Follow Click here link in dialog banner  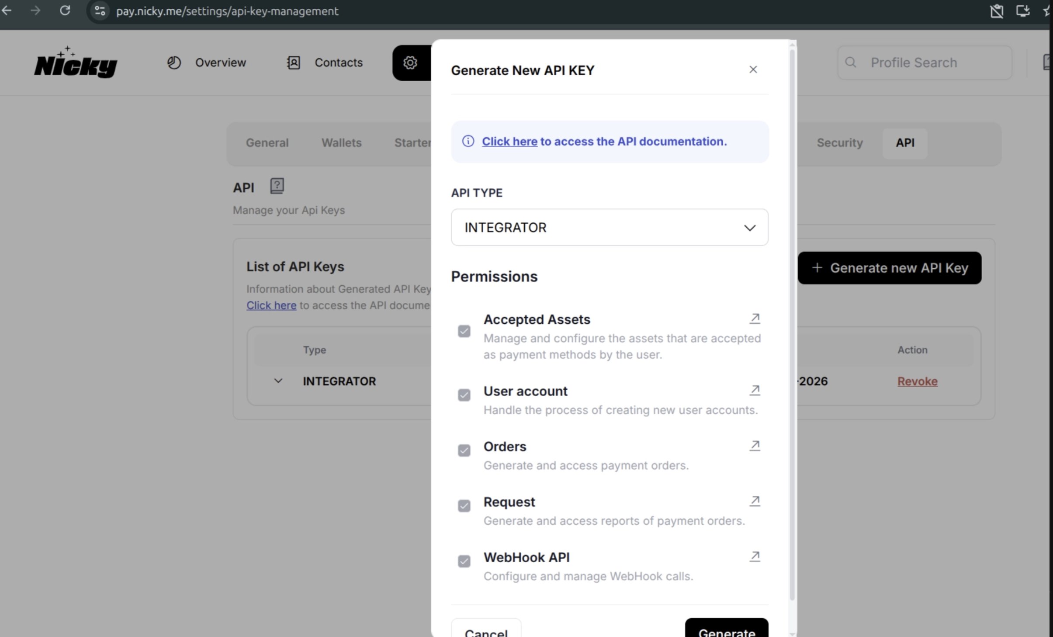coord(509,142)
